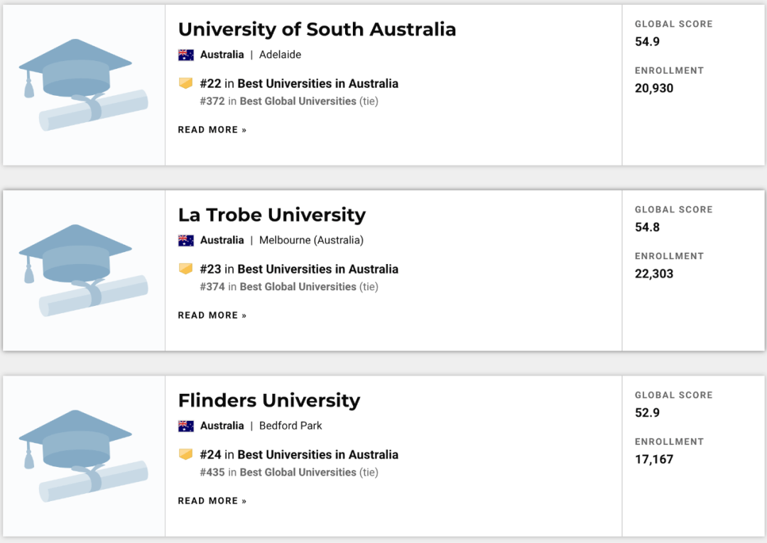The image size is (767, 543).
Task: Open #24 in Best Universities in Australia
Action: pos(299,454)
